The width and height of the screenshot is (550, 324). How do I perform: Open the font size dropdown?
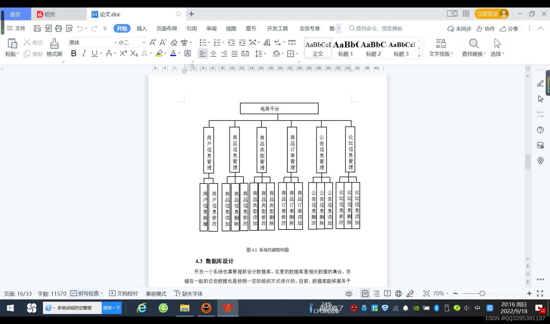point(144,43)
